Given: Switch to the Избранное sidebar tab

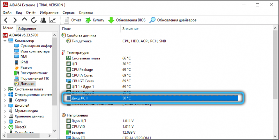Looking at the screenshot, I should 27,28.
